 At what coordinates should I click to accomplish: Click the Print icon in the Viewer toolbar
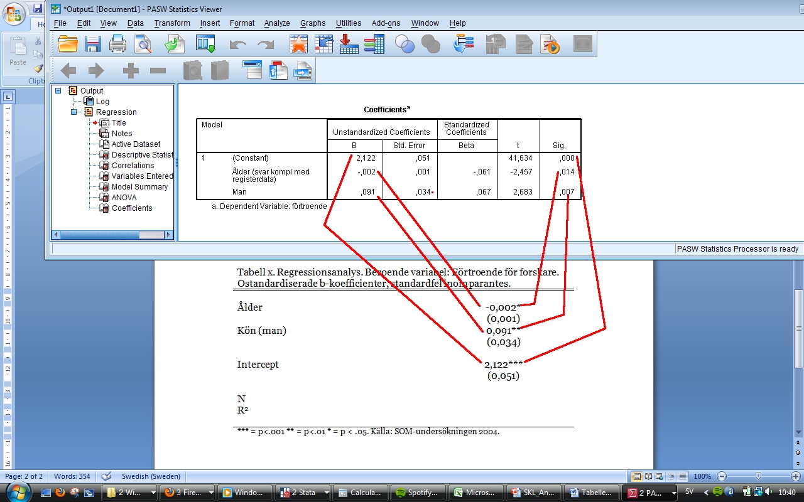tap(118, 45)
